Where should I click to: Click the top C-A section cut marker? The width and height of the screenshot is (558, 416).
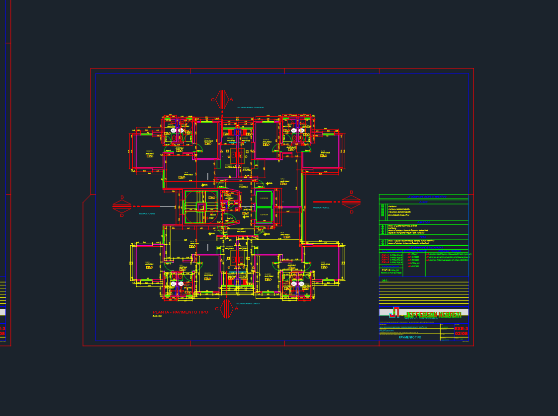(x=222, y=99)
